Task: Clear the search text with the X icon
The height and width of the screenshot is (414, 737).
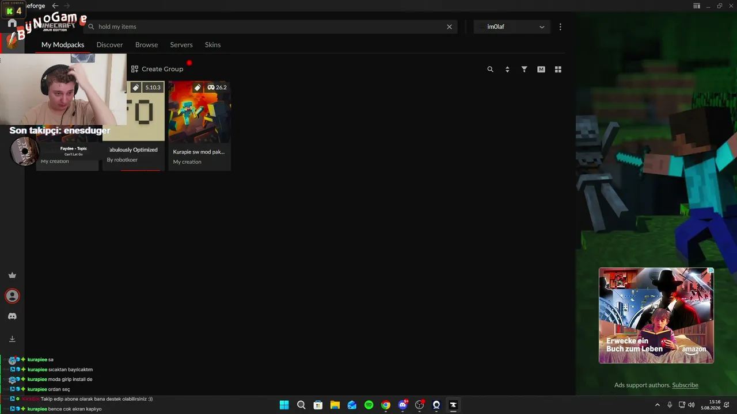Action: point(450,26)
